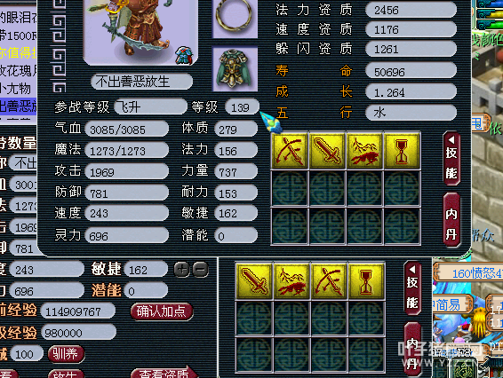Click the plus button next to 敏捷
The height and width of the screenshot is (378, 503).
[182, 270]
